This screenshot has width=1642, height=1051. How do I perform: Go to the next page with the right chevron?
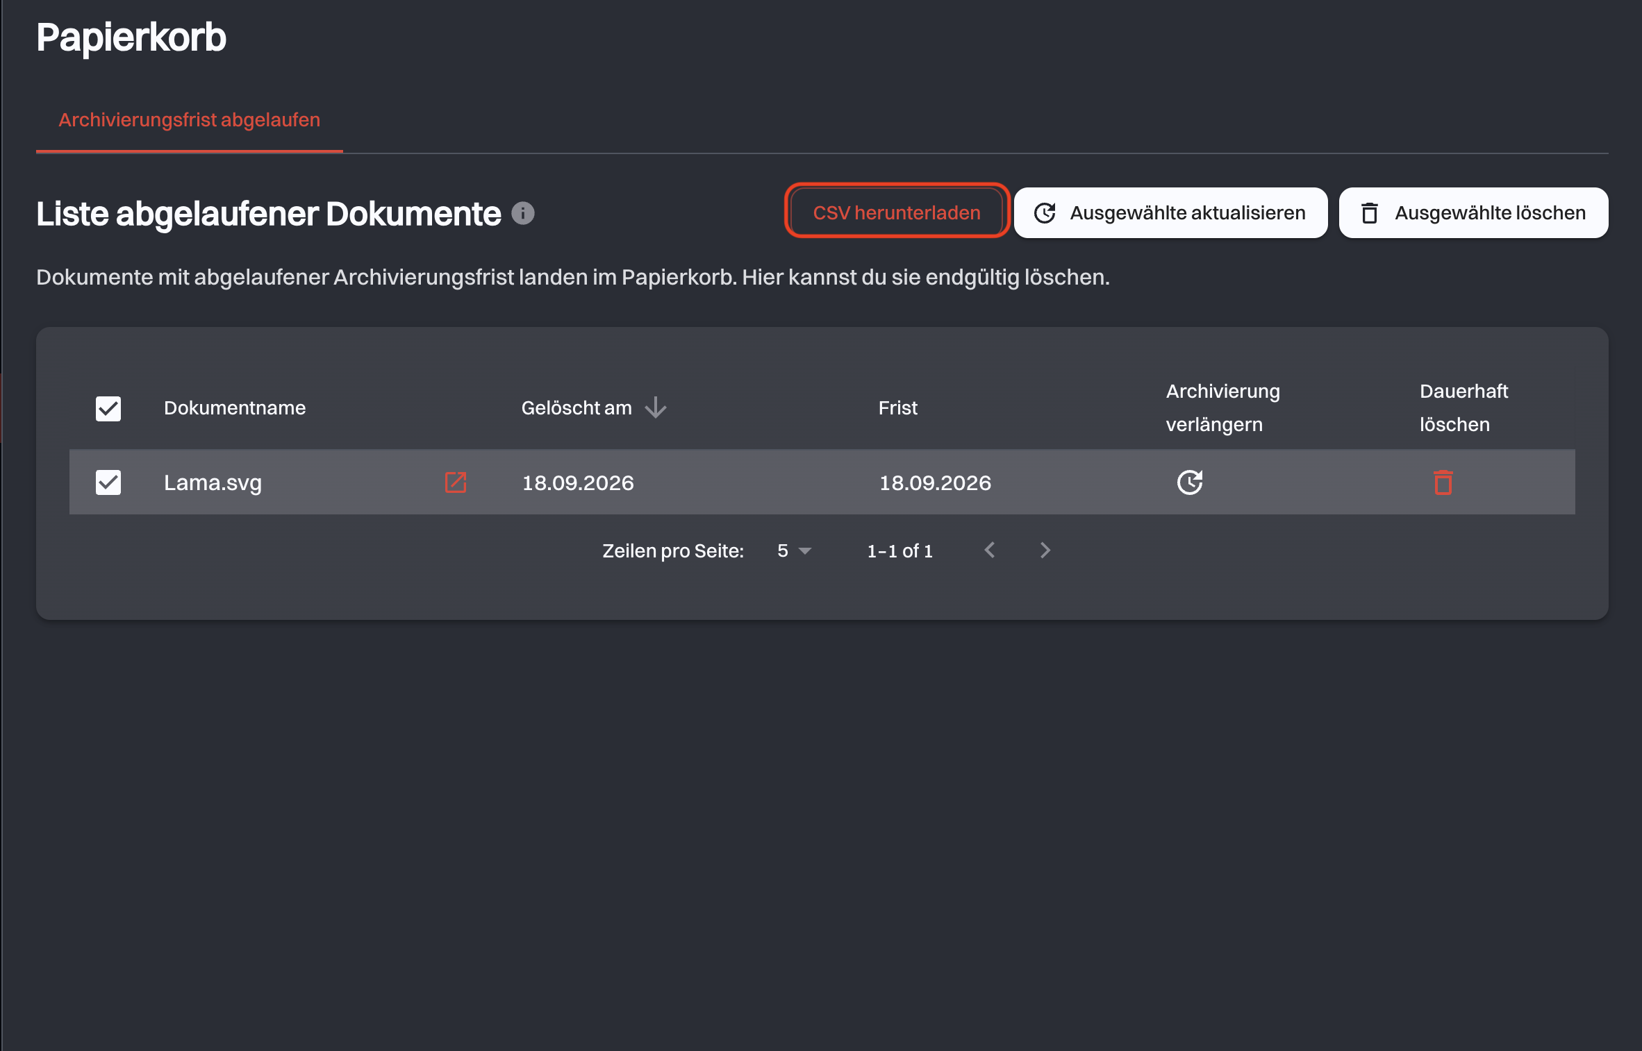pyautogui.click(x=1045, y=550)
